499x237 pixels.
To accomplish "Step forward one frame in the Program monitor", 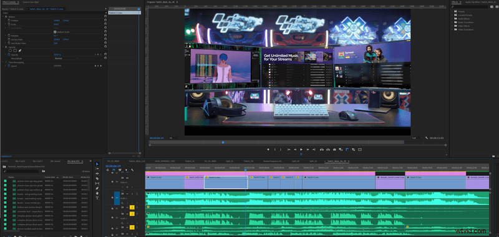I will tap(308, 149).
